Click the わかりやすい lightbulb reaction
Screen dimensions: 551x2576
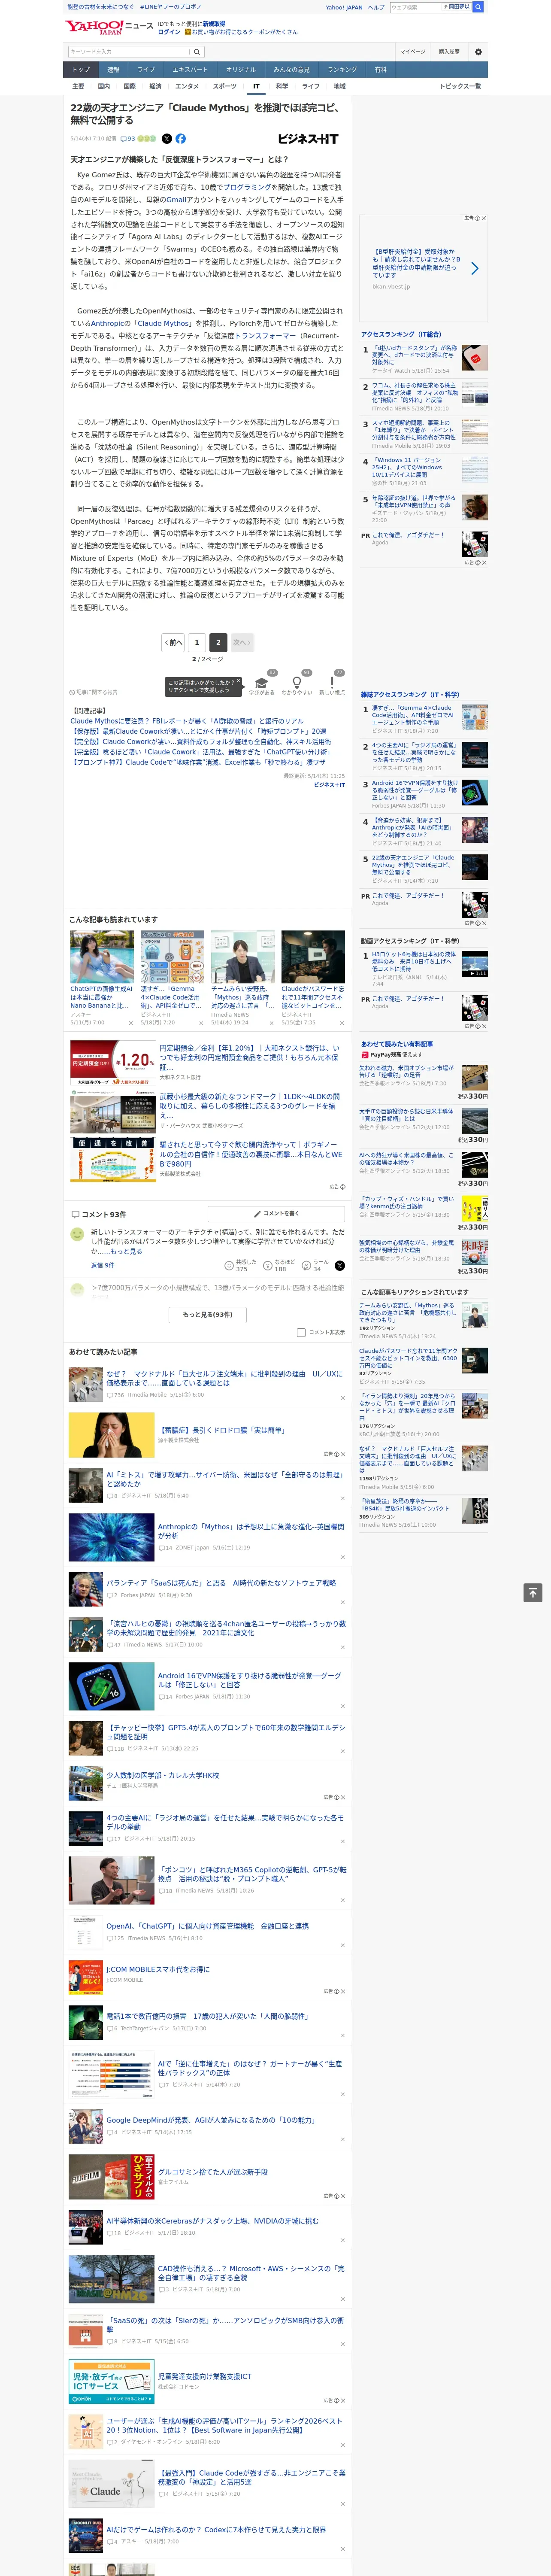point(297,682)
